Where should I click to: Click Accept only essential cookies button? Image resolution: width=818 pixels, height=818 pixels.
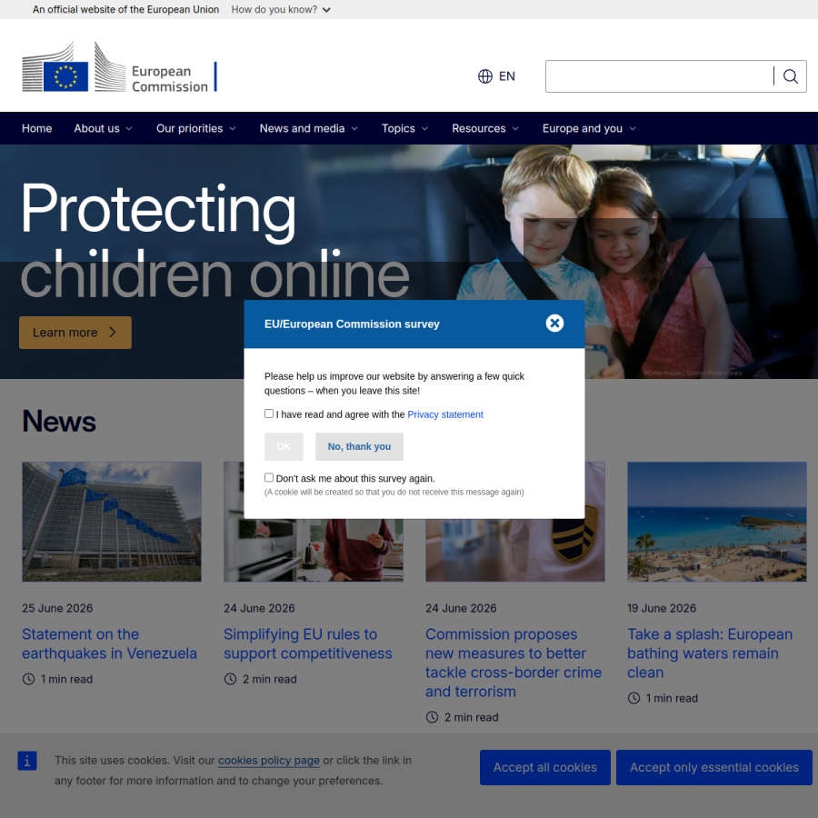pyautogui.click(x=714, y=767)
